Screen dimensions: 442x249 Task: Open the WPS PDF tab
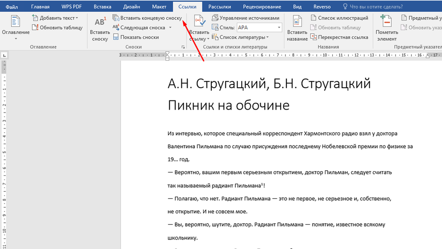pyautogui.click(x=72, y=7)
